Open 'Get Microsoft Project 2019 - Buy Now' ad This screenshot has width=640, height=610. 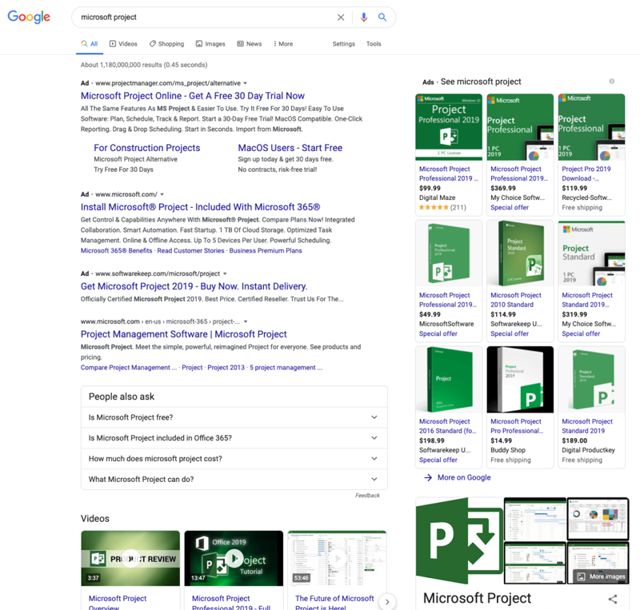[x=194, y=286]
